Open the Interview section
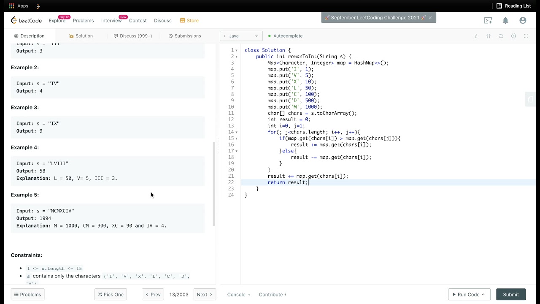 [111, 20]
